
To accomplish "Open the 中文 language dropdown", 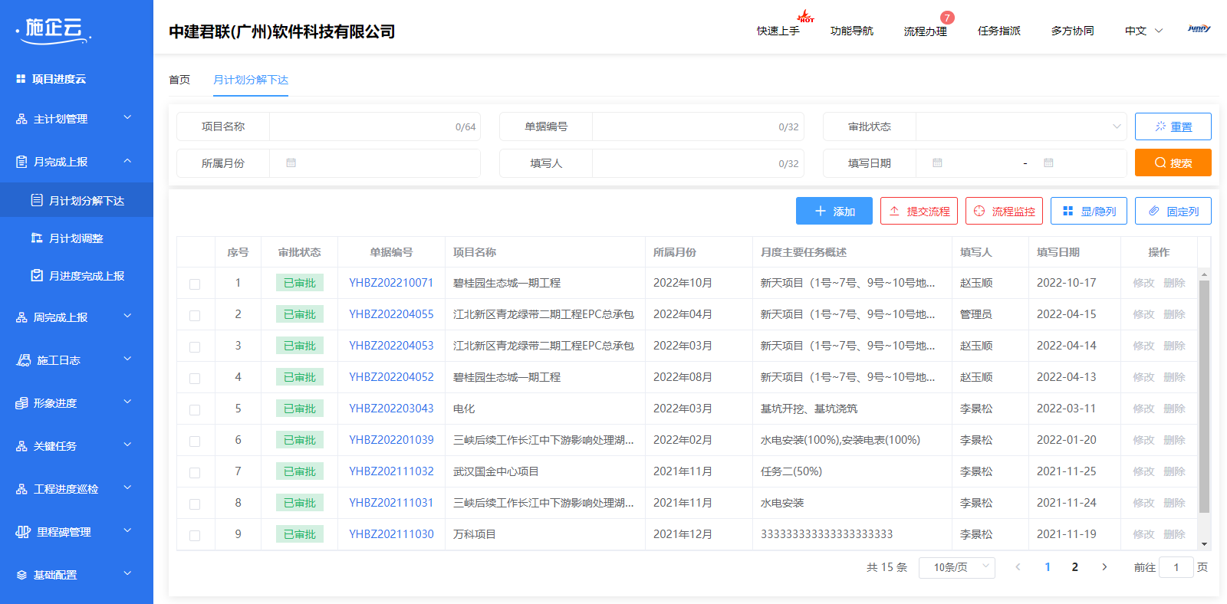I will click(1144, 31).
